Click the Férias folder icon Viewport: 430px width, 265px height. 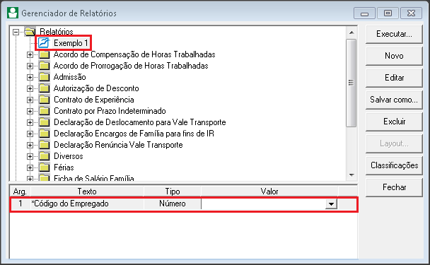click(x=44, y=167)
